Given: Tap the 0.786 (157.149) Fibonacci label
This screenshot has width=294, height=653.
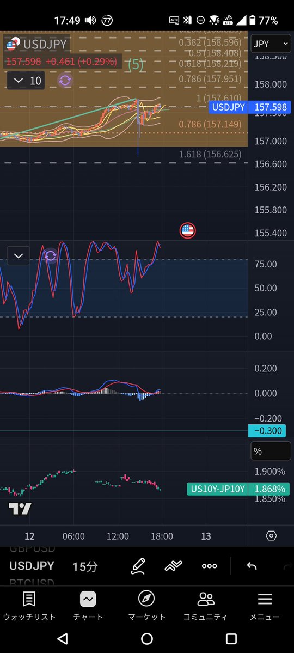Looking at the screenshot, I should [x=210, y=124].
